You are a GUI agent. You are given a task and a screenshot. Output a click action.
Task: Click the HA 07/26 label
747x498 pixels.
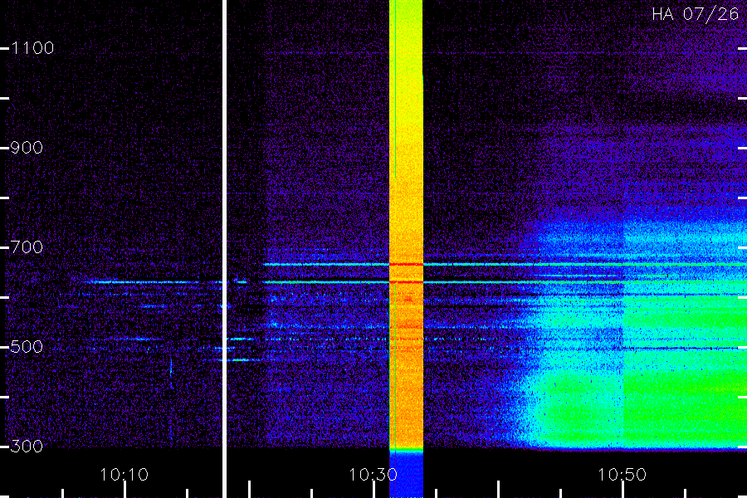pos(695,14)
